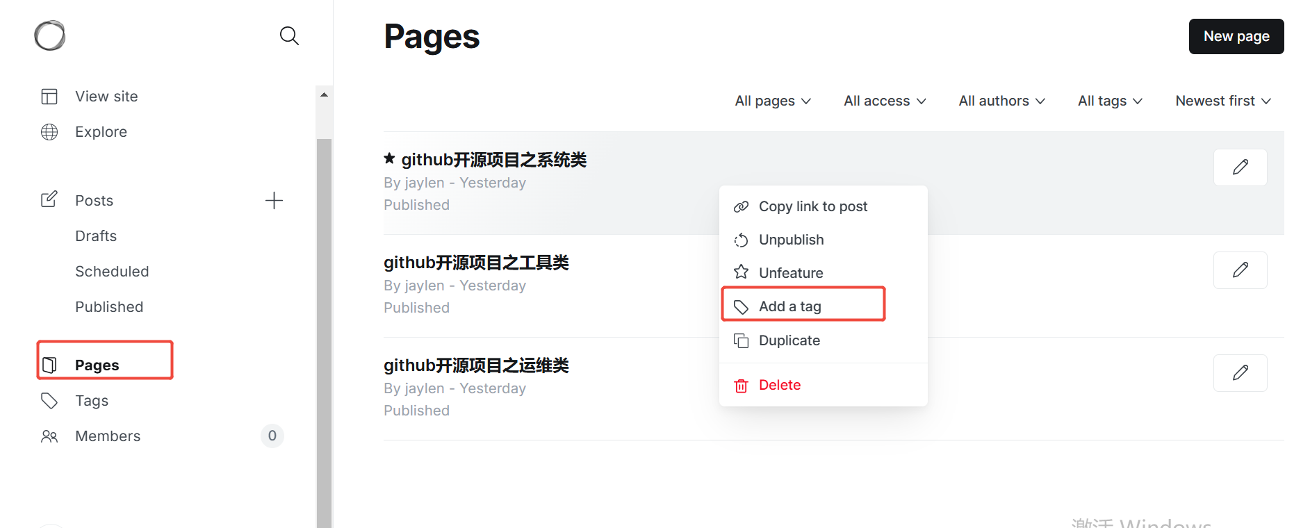Click the New page button
This screenshot has height=528, width=1310.
click(1236, 36)
